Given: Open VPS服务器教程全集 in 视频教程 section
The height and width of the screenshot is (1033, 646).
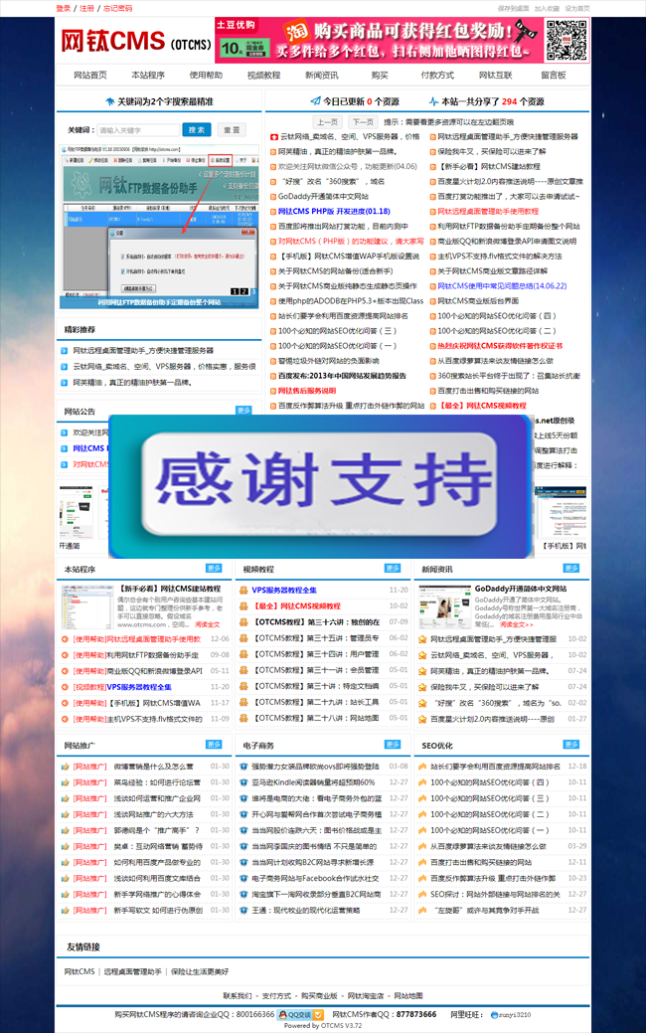Looking at the screenshot, I should [284, 591].
